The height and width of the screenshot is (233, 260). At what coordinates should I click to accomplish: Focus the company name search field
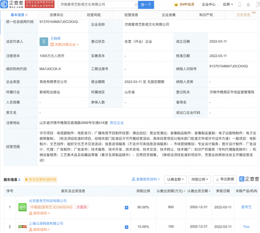(x=97, y=5)
